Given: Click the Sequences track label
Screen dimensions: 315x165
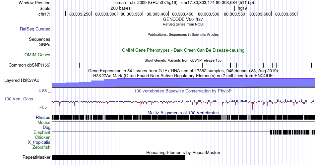Looking at the screenshot, I should 39,39.
